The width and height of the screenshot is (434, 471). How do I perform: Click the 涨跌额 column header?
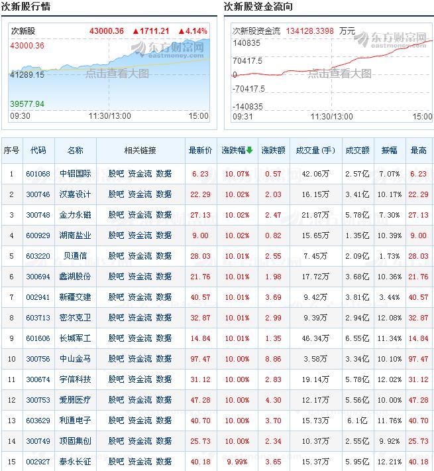[x=273, y=150]
